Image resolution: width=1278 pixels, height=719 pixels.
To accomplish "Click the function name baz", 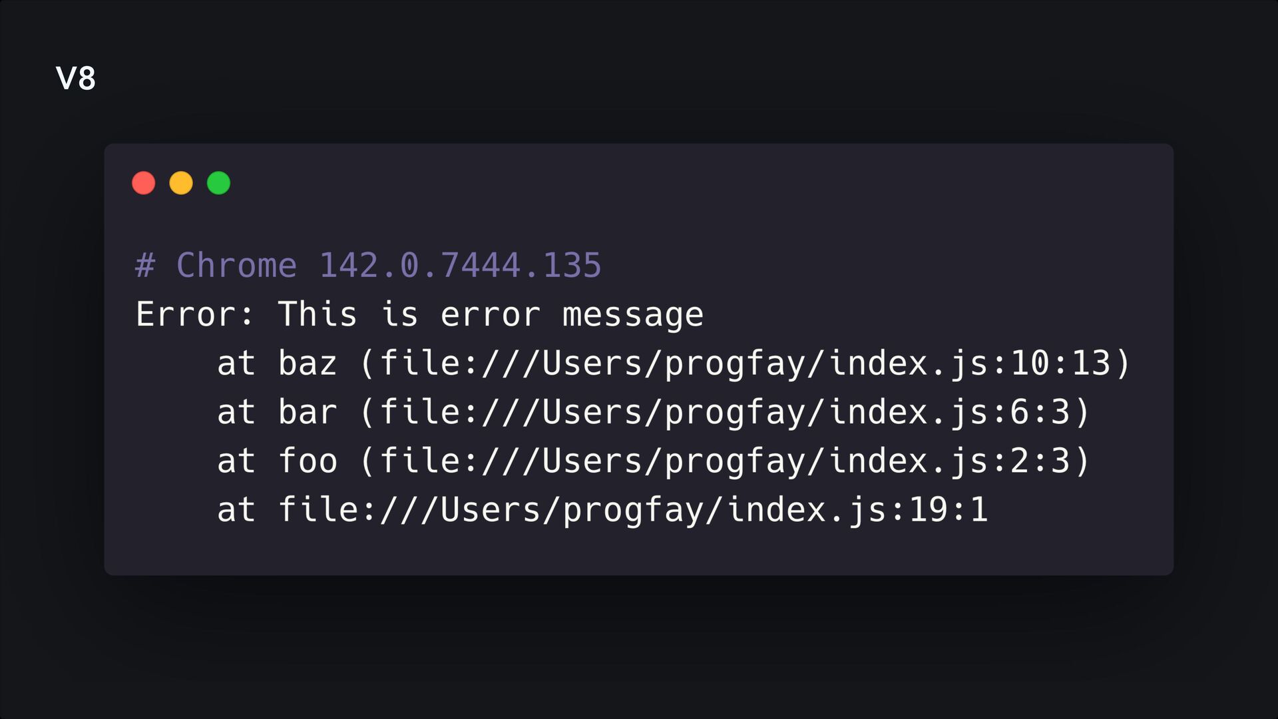I will coord(308,363).
